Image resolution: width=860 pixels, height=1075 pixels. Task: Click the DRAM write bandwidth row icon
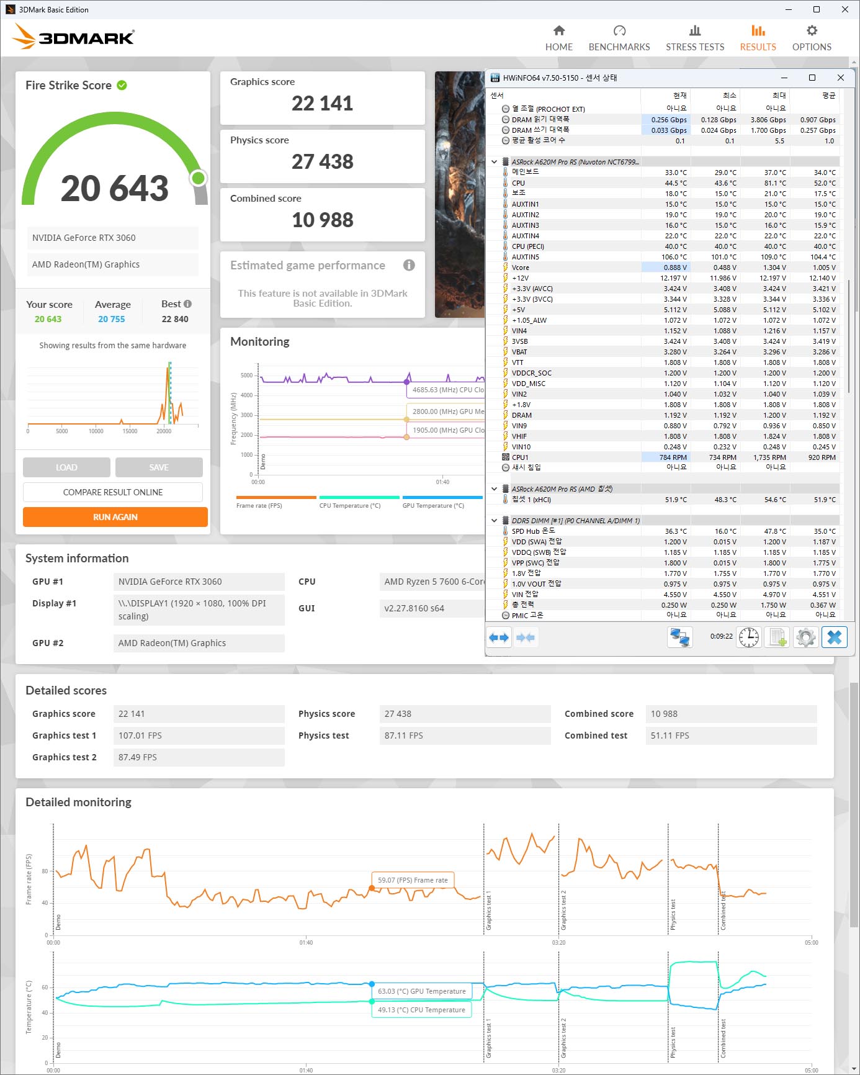tap(506, 130)
